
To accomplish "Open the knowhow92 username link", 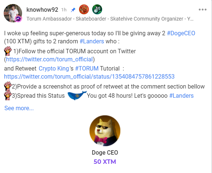I will (x=42, y=10).
